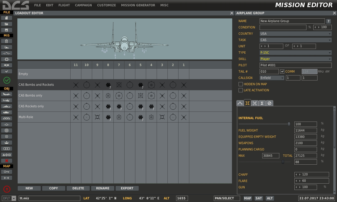Click the airplane group icon in OBJ sidebar
337x202 pixels.
pos(7,94)
